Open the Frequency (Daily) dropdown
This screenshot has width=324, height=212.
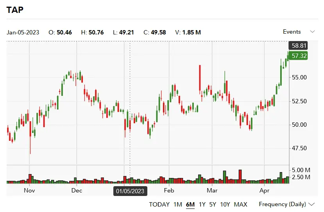[286, 204]
